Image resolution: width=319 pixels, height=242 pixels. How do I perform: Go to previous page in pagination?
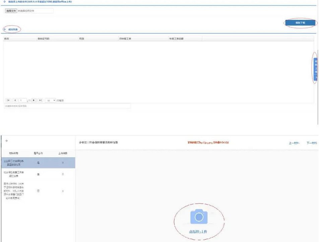(x=15, y=100)
